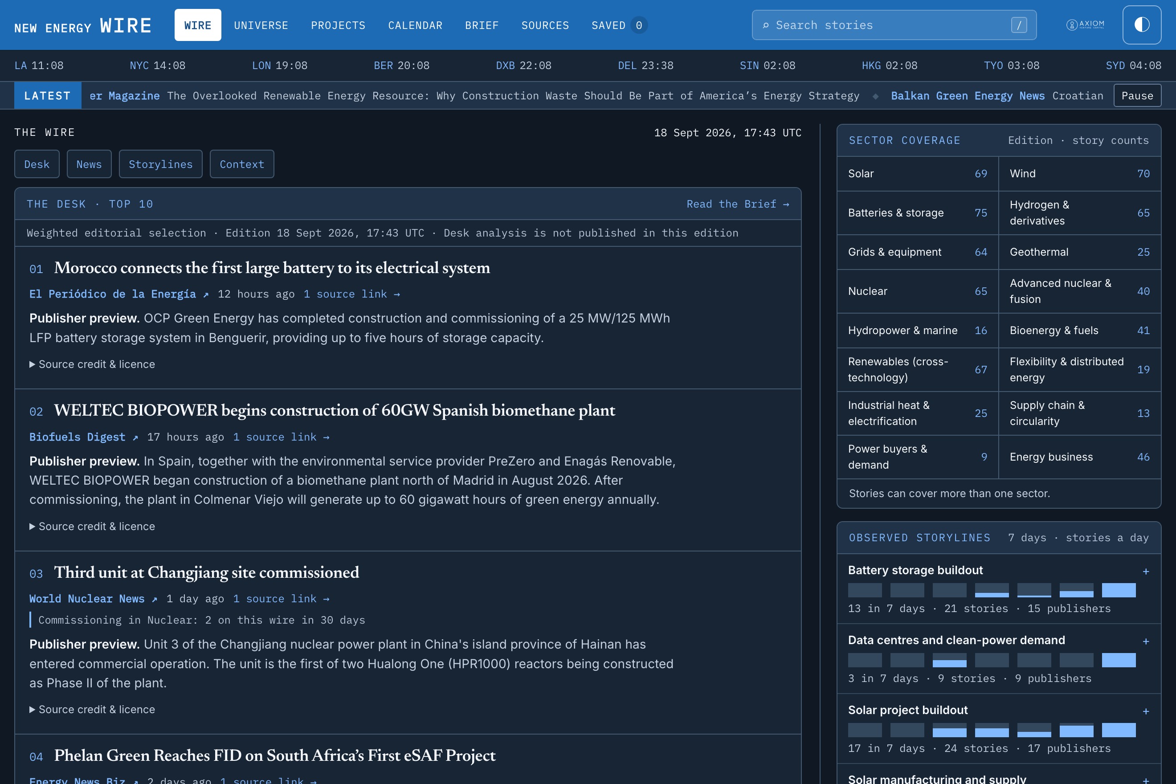This screenshot has width=1176, height=784.
Task: Select the Wind sector cell
Action: (1079, 173)
